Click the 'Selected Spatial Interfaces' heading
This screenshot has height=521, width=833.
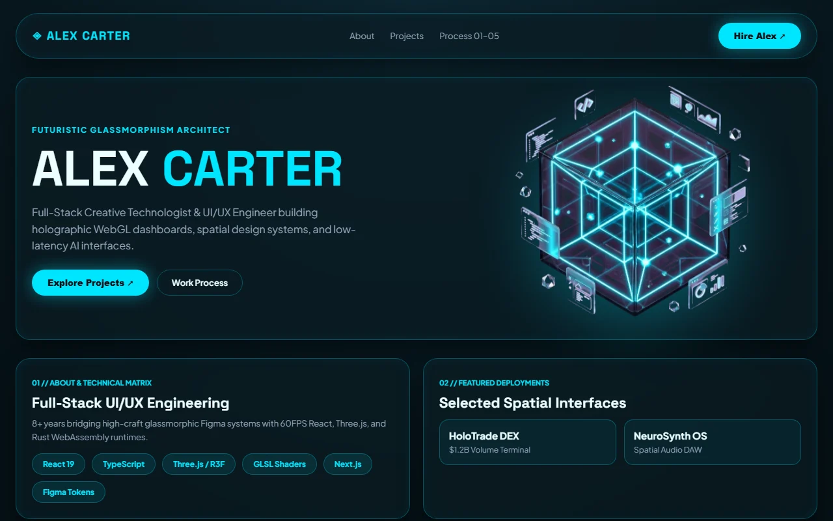(533, 403)
